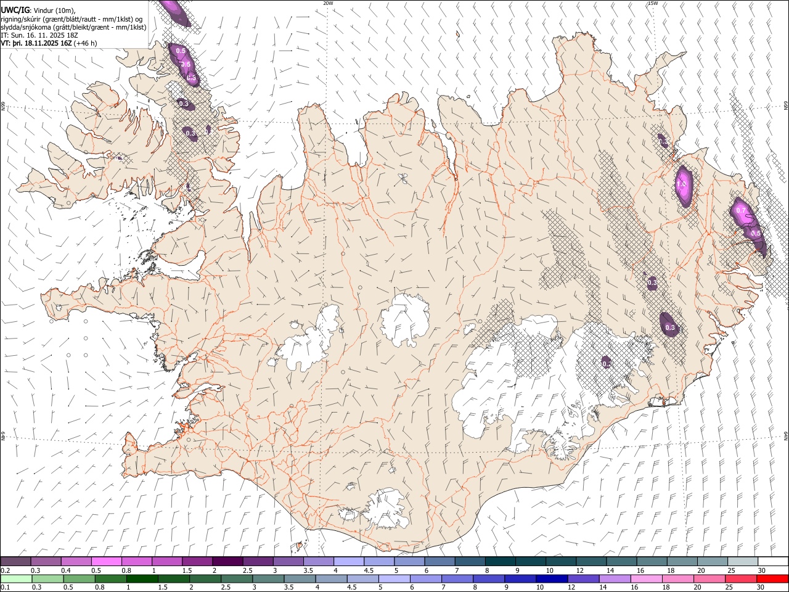Click the 1.0 snowfall value label
789x592 pixels.
(x=682, y=184)
